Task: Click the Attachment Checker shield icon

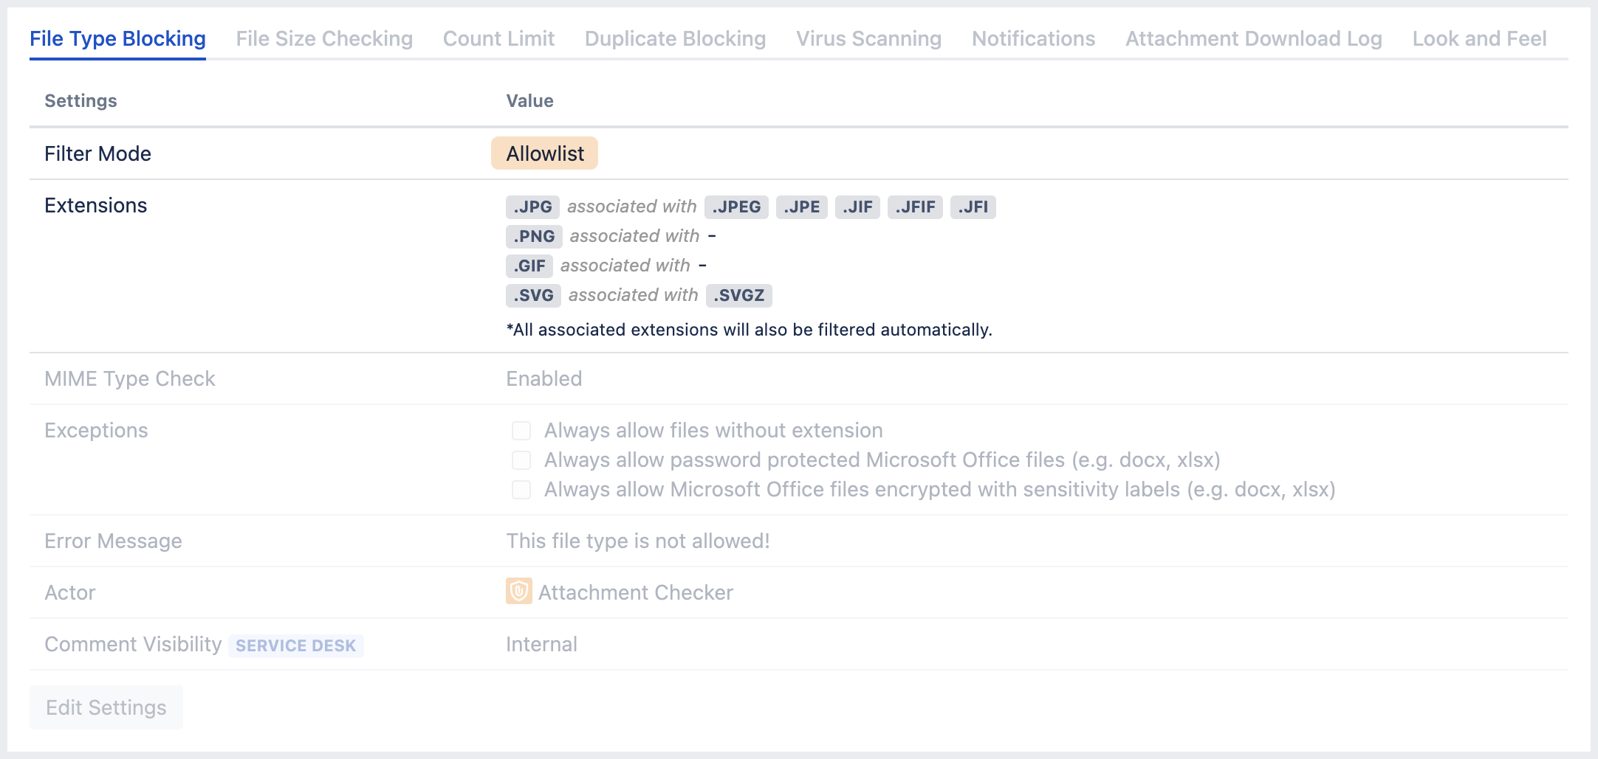Action: tap(518, 592)
